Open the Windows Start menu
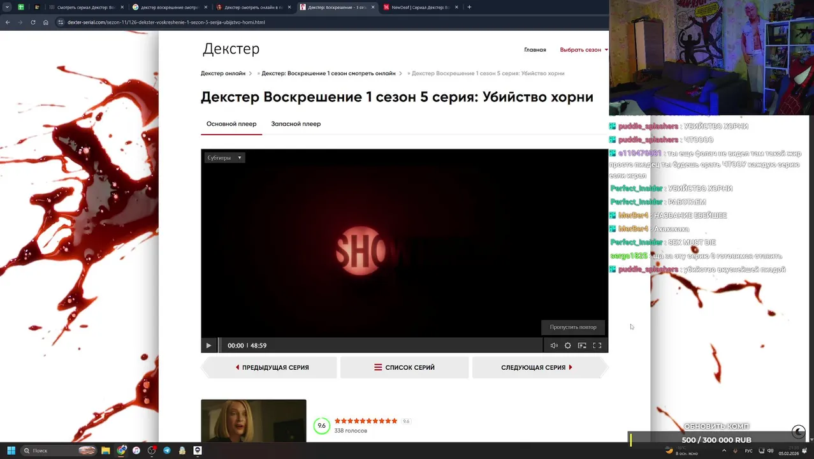 click(11, 450)
